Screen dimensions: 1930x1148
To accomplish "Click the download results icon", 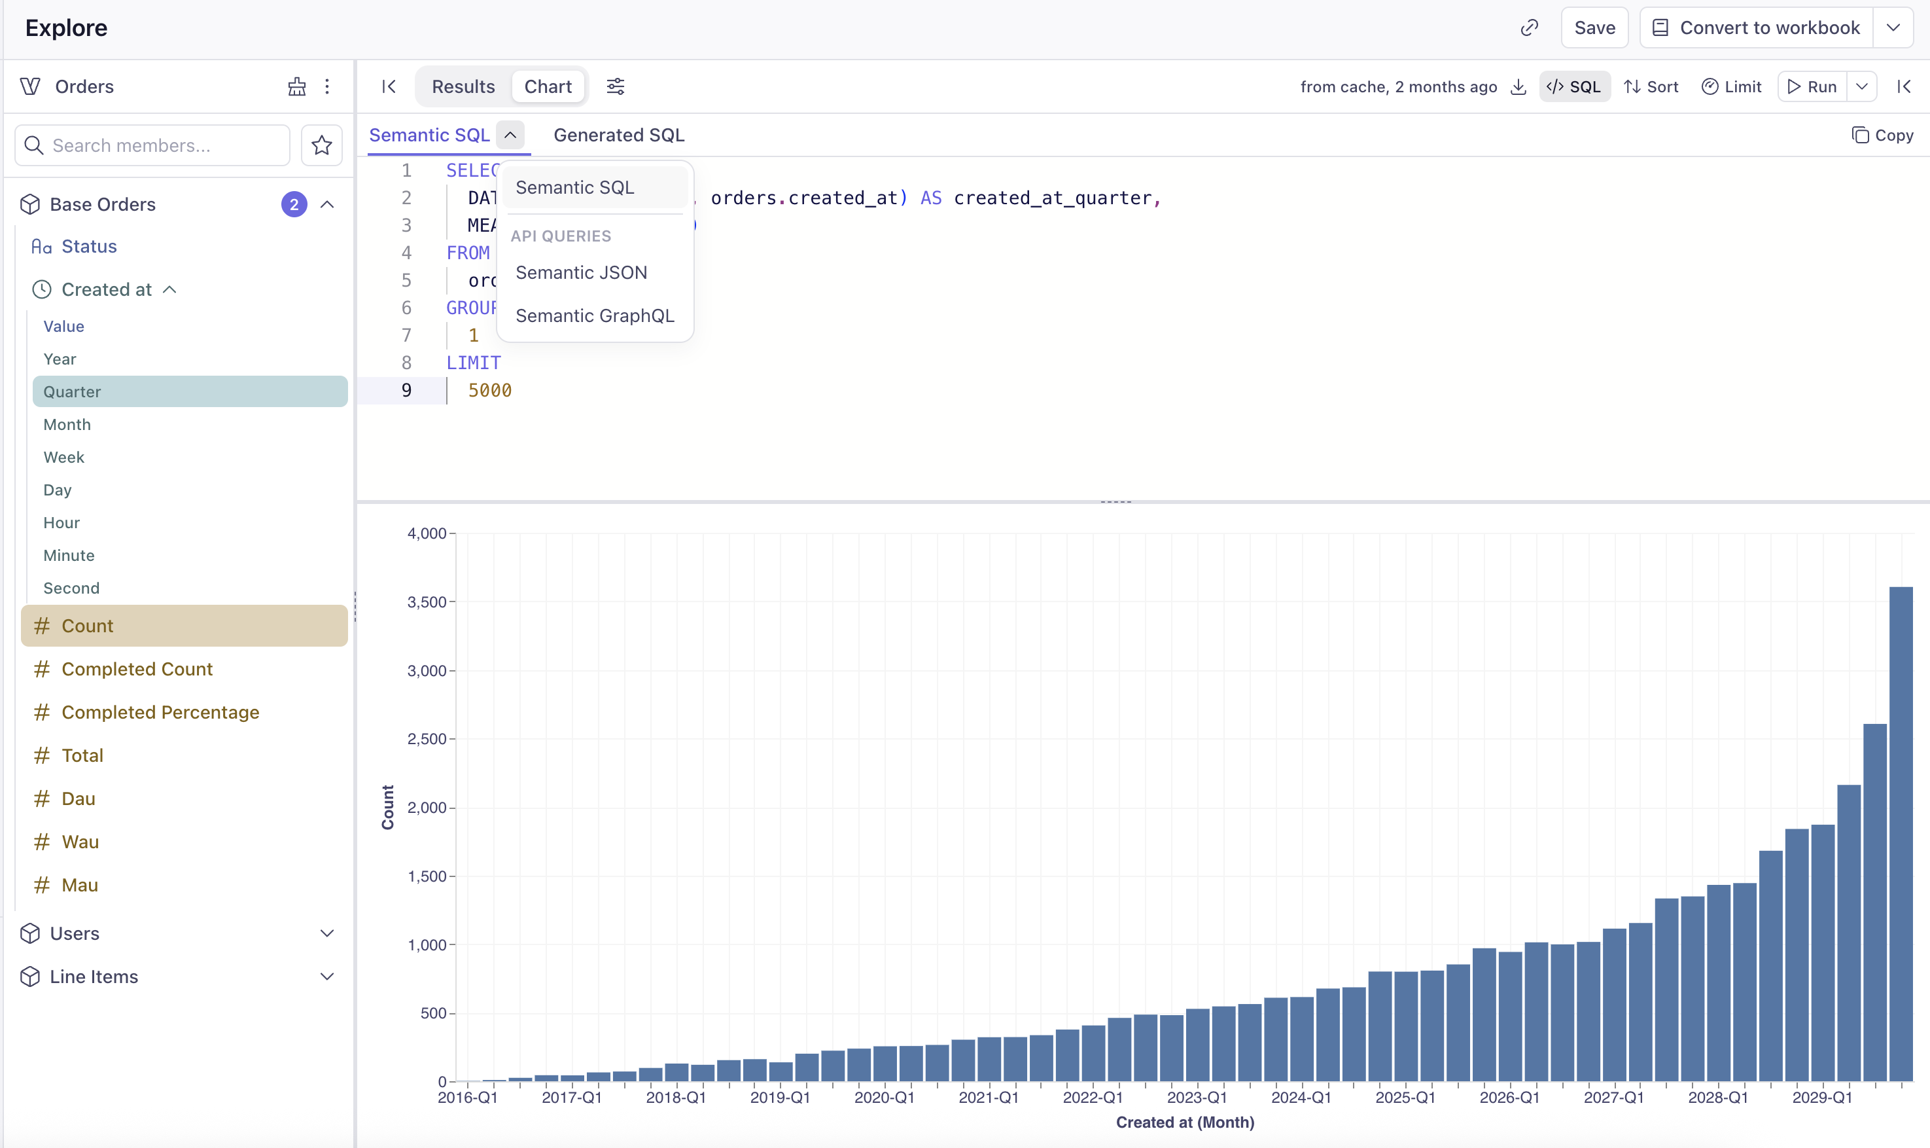I will click(x=1518, y=86).
